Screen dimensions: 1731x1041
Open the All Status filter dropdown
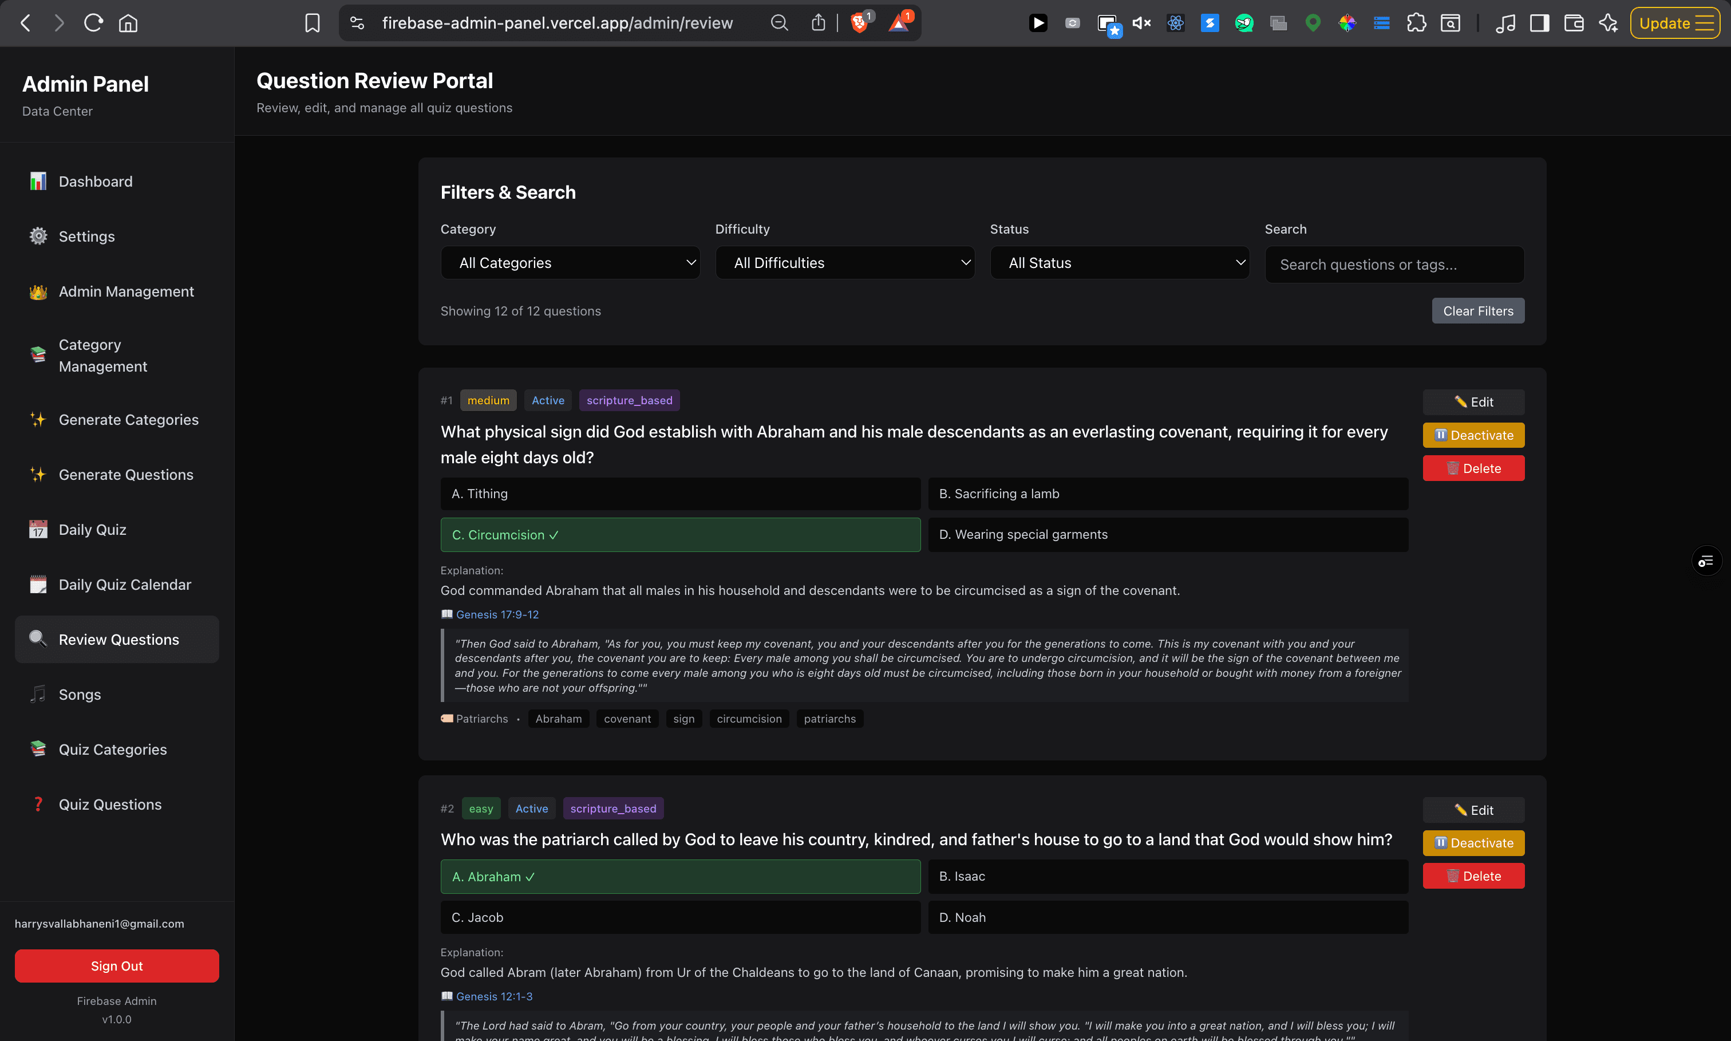click(1119, 262)
